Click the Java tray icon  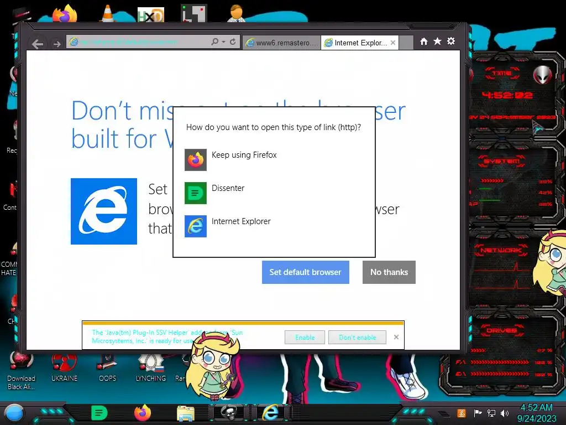click(x=461, y=413)
